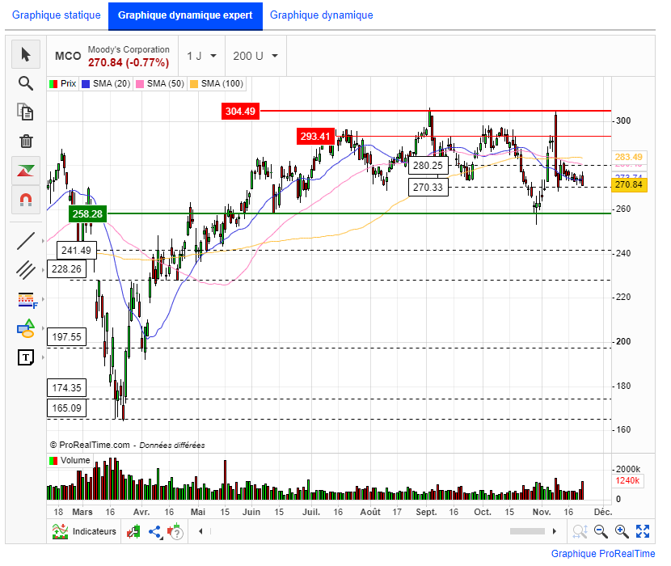
Task: Click the Nov. date axis label
Action: (x=542, y=512)
